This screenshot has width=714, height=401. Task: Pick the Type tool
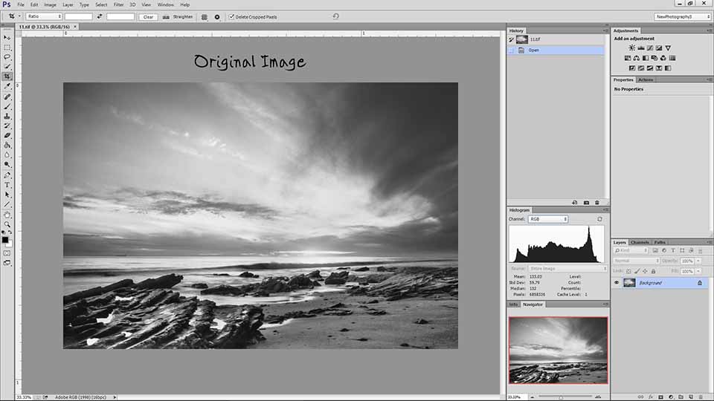coord(7,185)
